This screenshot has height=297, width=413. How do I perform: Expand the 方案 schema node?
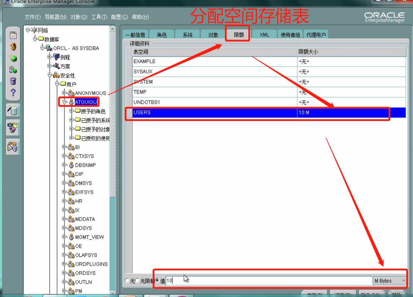coord(49,66)
